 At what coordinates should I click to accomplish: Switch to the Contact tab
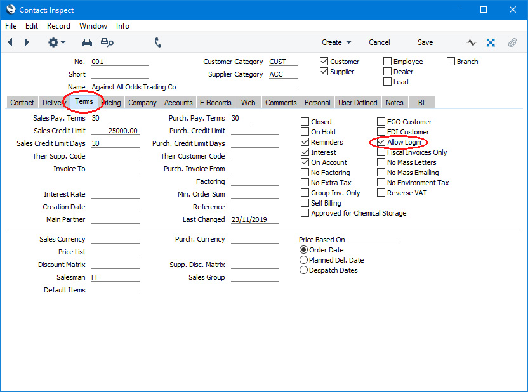22,103
